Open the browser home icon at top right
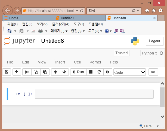The height and width of the screenshot is (131, 167). click(147, 10)
